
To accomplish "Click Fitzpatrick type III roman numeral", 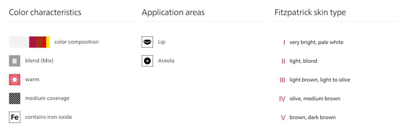I will click(x=283, y=80).
